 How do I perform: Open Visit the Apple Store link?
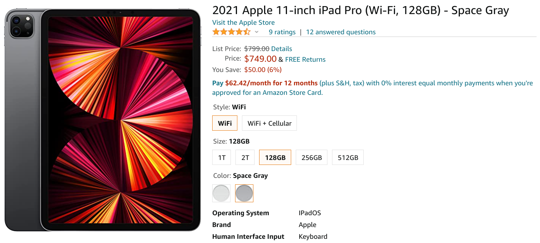(x=243, y=22)
